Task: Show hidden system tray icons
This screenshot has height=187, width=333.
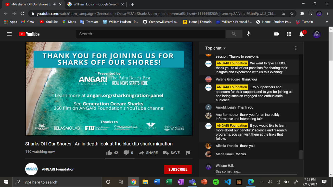Action: click(x=261, y=182)
